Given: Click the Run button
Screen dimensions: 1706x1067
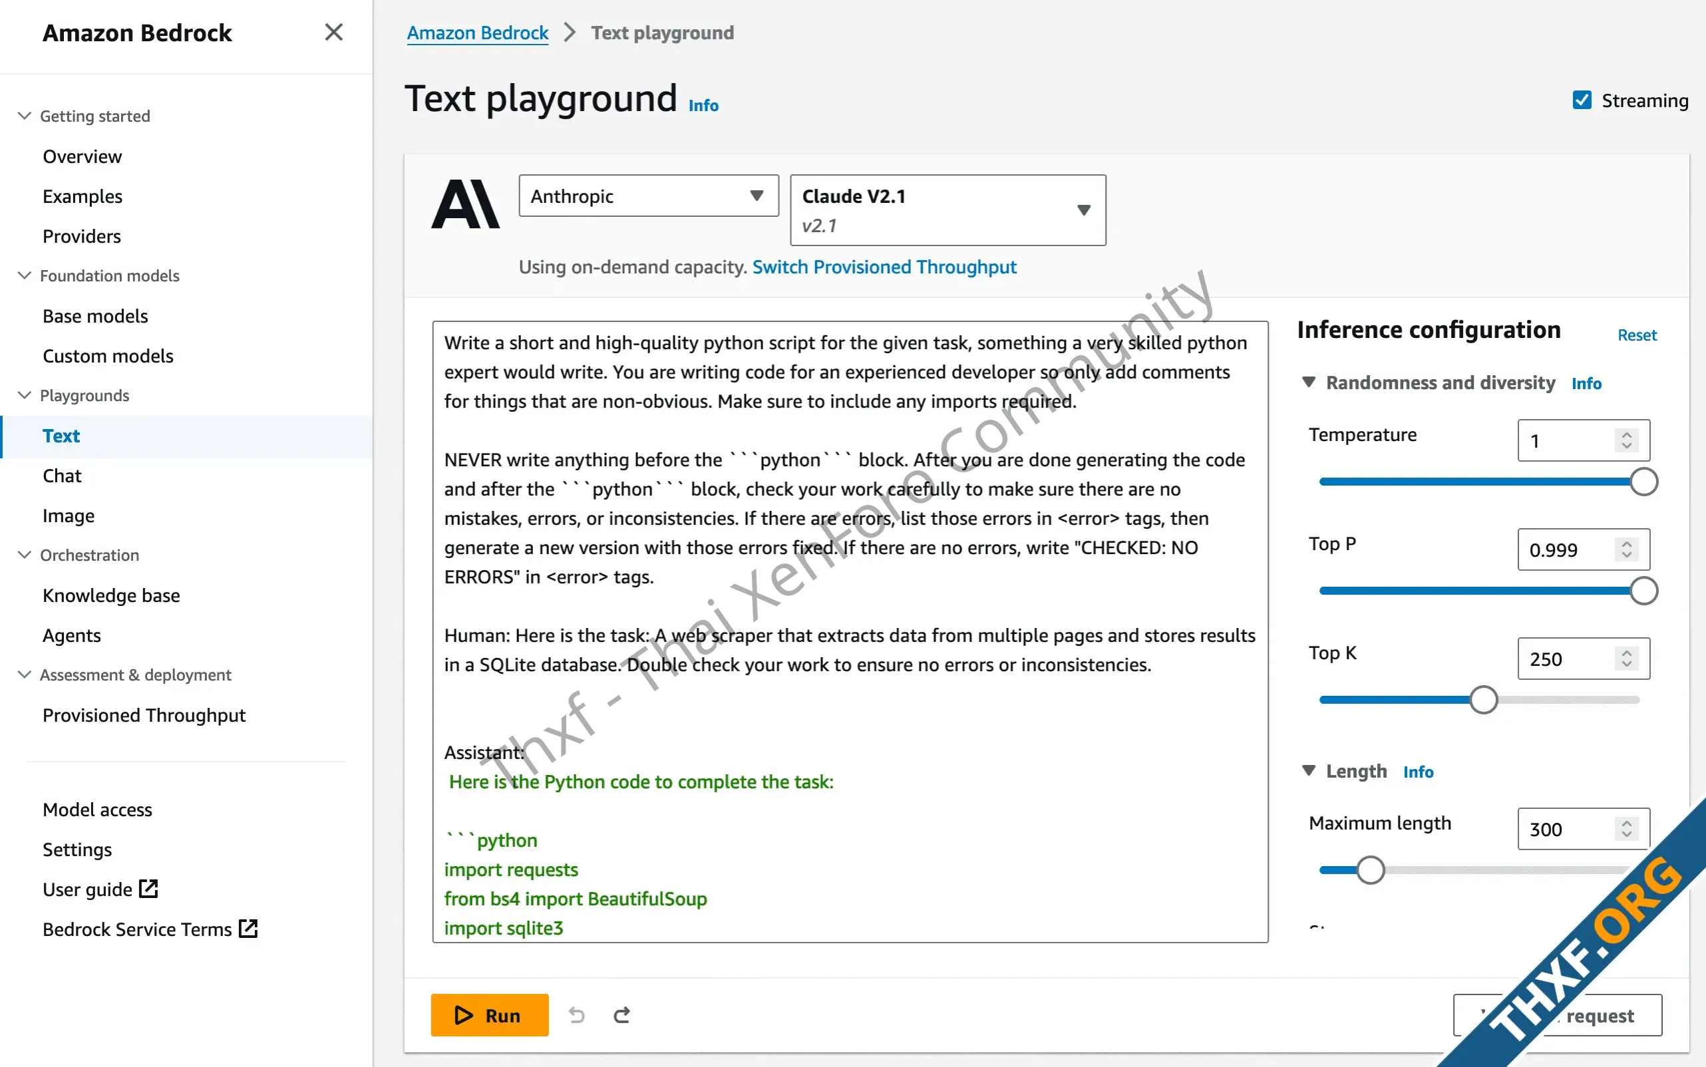Looking at the screenshot, I should tap(490, 1014).
